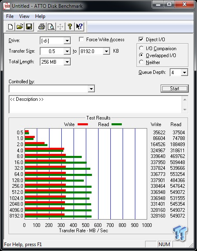Click inside the Description text box
This screenshot has height=251, width=197.
click(x=95, y=104)
